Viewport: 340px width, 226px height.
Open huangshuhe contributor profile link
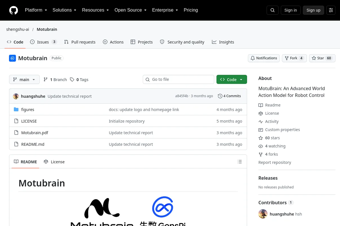tap(282, 214)
